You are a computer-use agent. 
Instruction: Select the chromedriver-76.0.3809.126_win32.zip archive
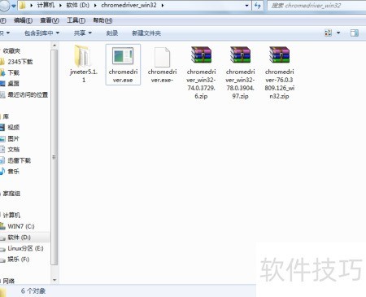279,72
